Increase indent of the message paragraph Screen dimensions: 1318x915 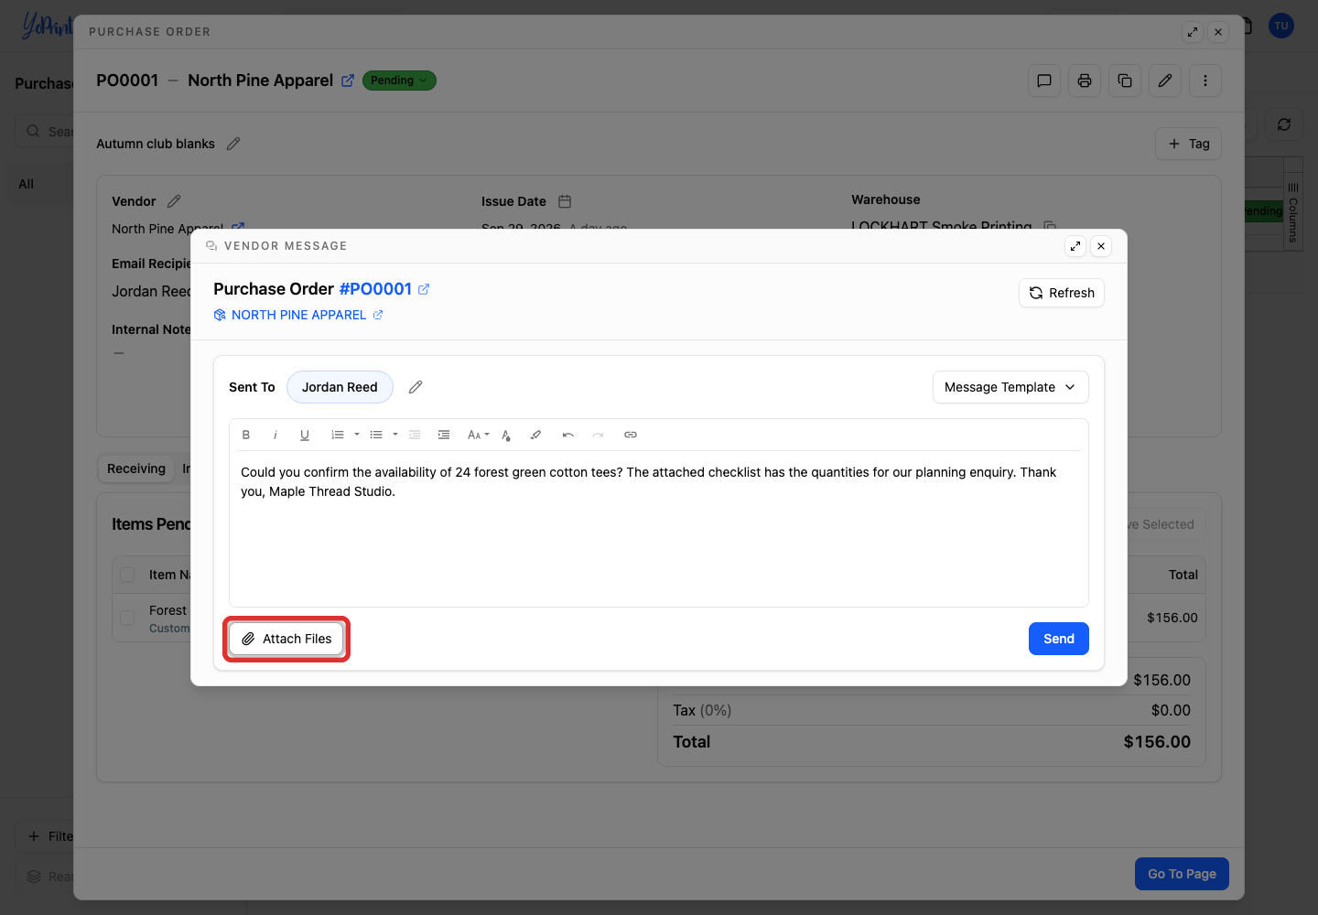[x=444, y=435]
